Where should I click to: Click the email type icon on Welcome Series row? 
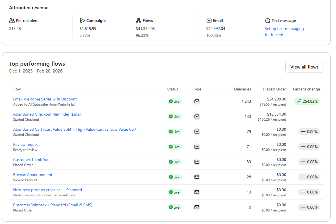tap(197, 101)
